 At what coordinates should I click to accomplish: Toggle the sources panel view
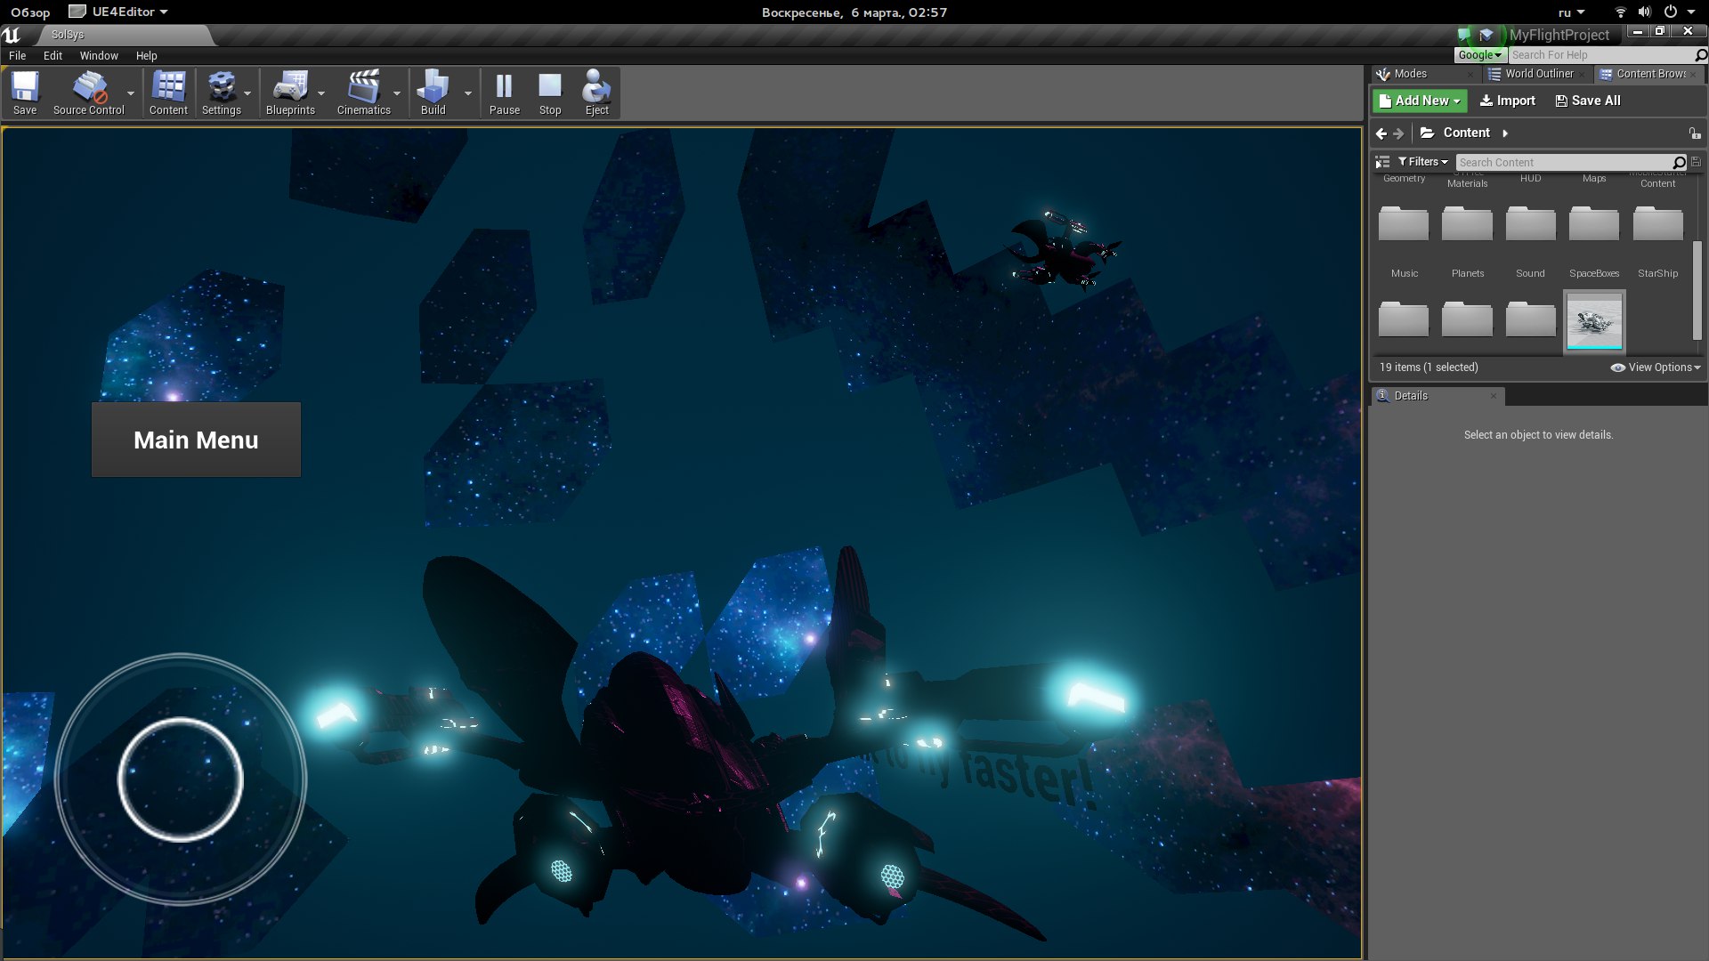(x=1382, y=162)
